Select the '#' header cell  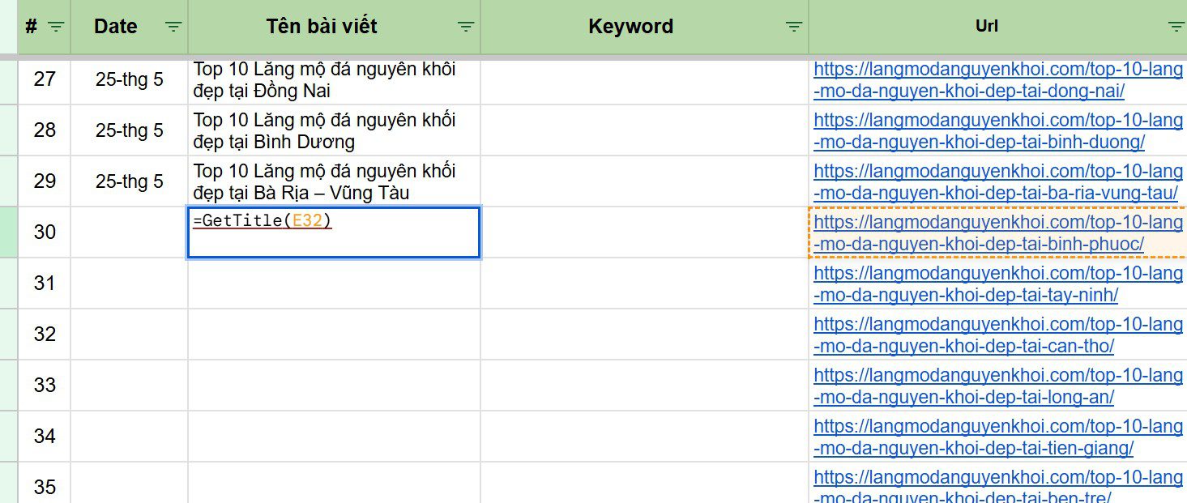point(44,27)
